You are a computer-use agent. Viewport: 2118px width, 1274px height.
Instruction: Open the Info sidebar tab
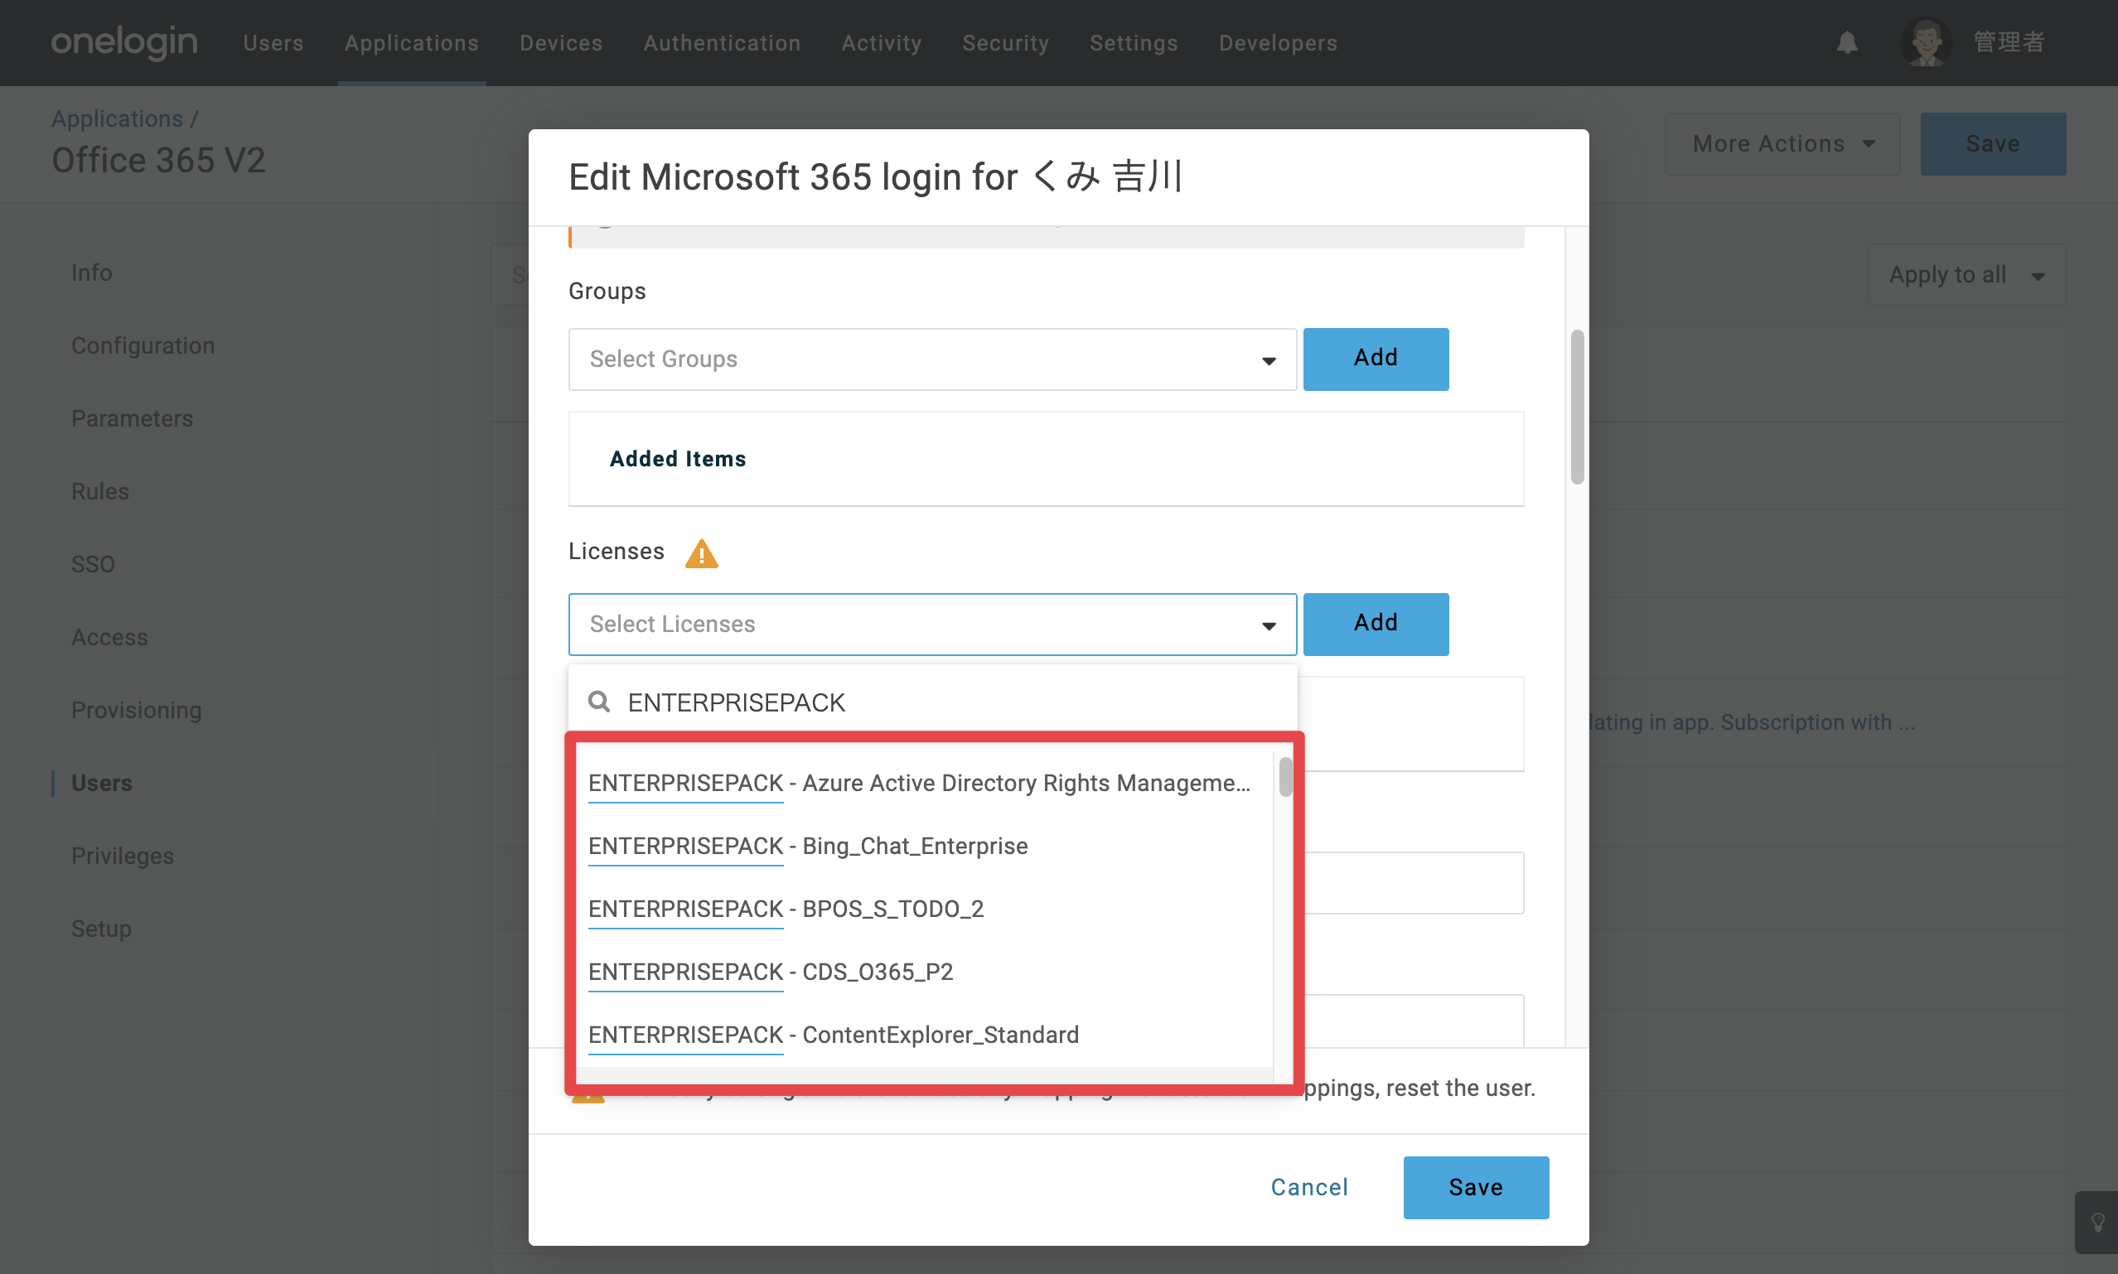[x=91, y=273]
